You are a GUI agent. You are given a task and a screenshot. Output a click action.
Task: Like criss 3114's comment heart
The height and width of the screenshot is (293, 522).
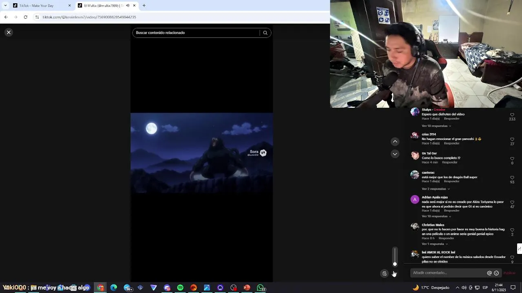coord(512,140)
